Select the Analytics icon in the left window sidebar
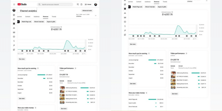The width and height of the screenshot is (222, 111). pos(14,24)
